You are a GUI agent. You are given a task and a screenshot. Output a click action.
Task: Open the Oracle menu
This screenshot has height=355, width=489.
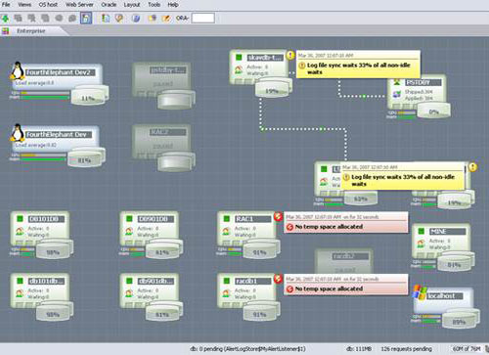click(109, 5)
